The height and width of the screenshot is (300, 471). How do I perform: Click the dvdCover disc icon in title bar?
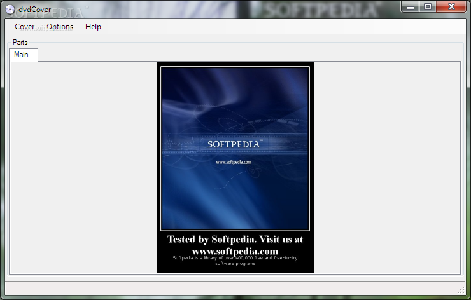tap(10, 10)
